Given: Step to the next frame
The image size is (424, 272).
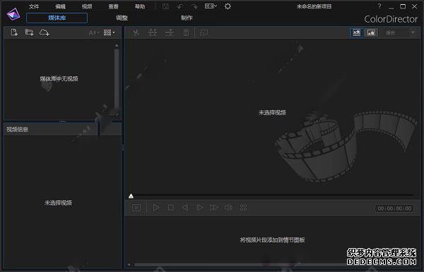Looking at the screenshot, I should [x=200, y=208].
